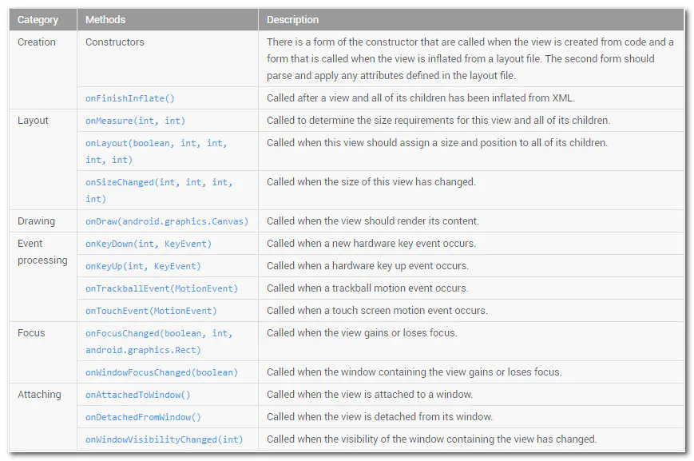This screenshot has width=694, height=461.
Task: Click the onWindowFocusChanged(boolean) link
Action: coord(161,372)
